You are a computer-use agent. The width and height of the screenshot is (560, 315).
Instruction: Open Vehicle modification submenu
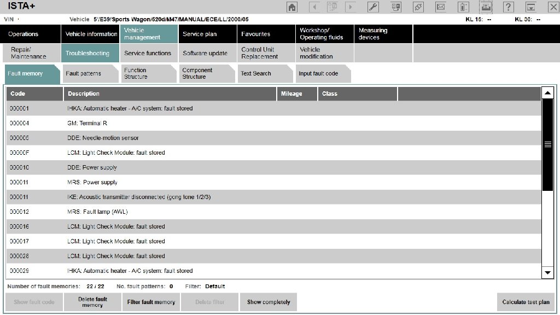click(x=325, y=53)
